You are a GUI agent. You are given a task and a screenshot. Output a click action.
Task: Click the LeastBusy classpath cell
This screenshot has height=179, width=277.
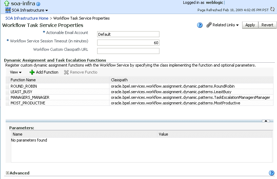click(191, 92)
